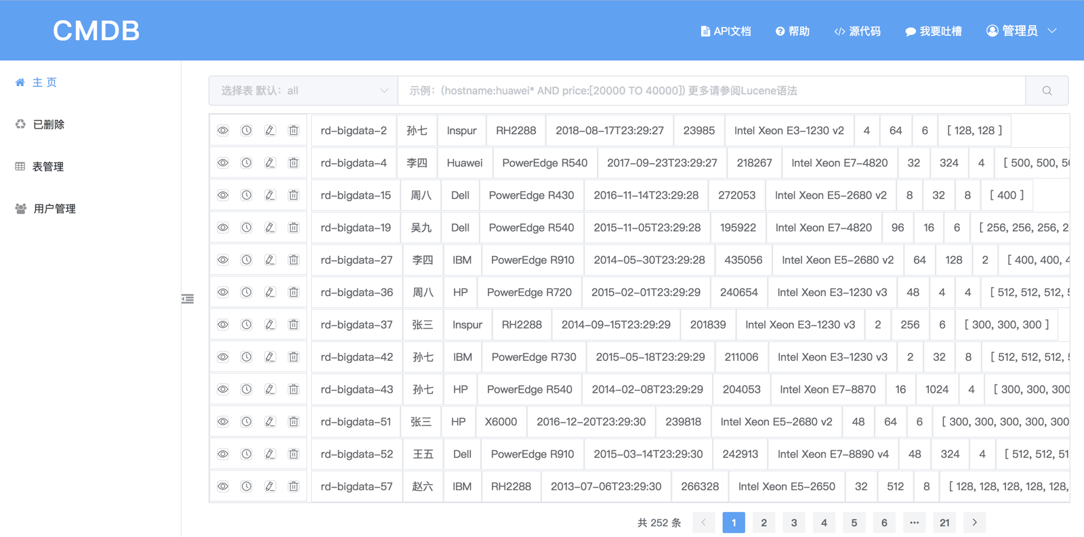Delete the rd-bigdata-2 row via trash icon
1084x537 pixels.
(x=293, y=131)
